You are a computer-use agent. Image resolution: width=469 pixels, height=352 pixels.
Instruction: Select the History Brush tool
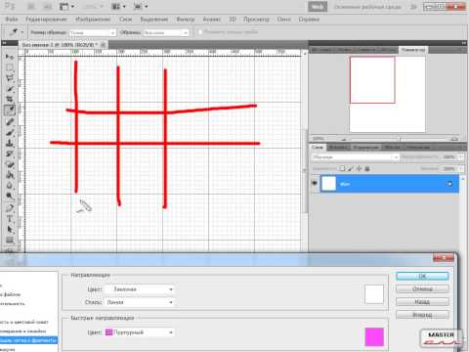(x=10, y=154)
